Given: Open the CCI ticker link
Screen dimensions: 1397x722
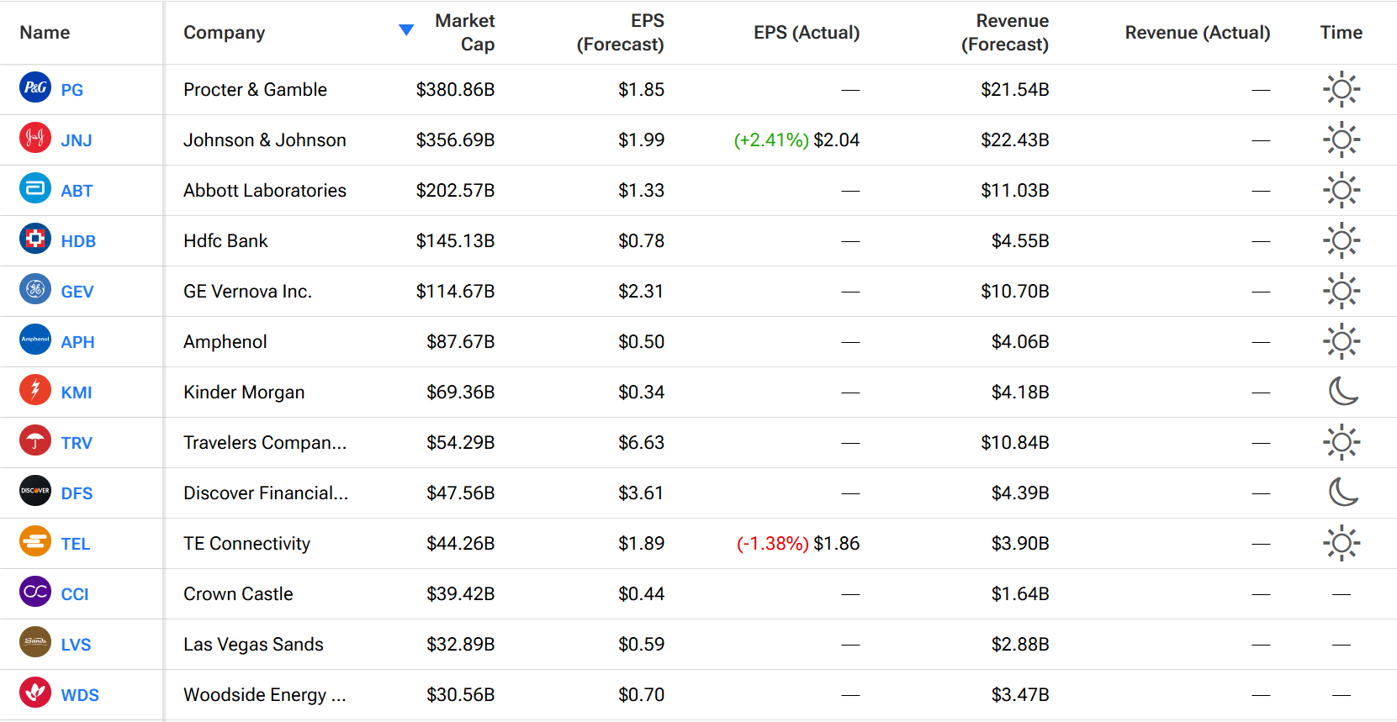Looking at the screenshot, I should (75, 594).
